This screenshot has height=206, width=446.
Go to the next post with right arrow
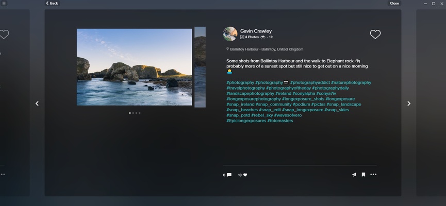pos(409,104)
